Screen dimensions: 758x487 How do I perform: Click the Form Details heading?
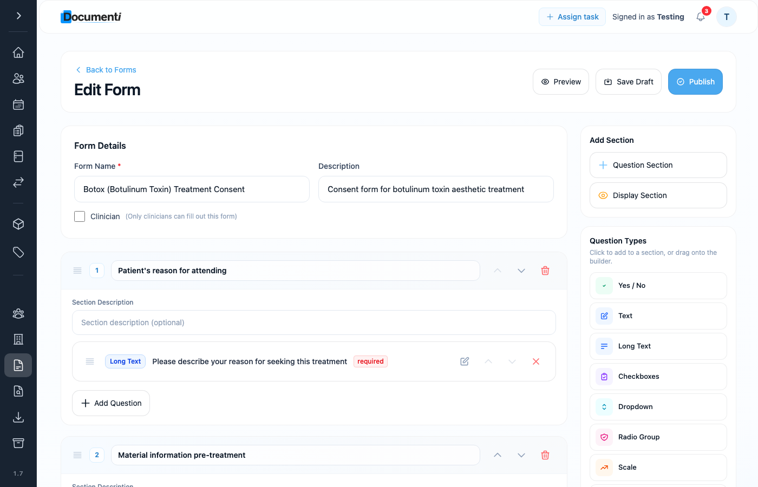pos(100,146)
